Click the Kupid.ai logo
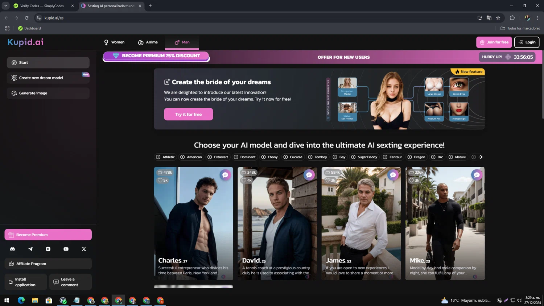This screenshot has width=544, height=306. click(25, 42)
